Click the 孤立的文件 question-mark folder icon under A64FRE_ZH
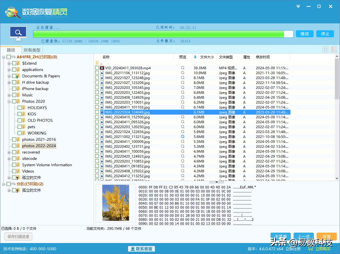The height and width of the screenshot is (254, 340). click(x=18, y=178)
